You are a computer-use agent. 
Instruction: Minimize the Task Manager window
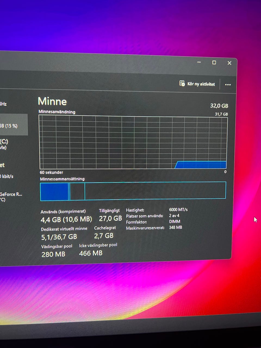point(199,62)
